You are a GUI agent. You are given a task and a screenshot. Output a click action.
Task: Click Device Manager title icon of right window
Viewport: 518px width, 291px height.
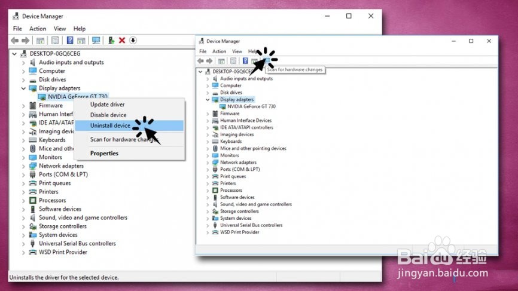click(x=201, y=41)
